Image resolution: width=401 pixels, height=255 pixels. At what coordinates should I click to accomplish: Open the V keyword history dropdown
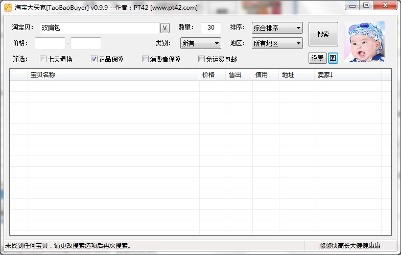click(165, 28)
